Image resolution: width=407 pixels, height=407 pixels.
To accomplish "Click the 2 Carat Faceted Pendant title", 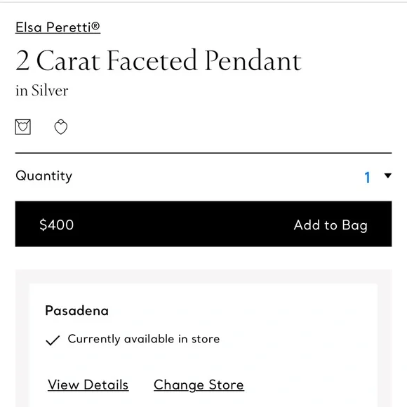I will [159, 60].
